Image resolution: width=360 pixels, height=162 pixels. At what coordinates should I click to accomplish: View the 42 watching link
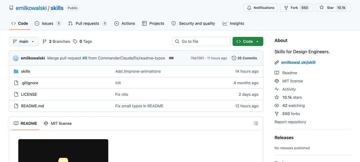click(x=290, y=105)
